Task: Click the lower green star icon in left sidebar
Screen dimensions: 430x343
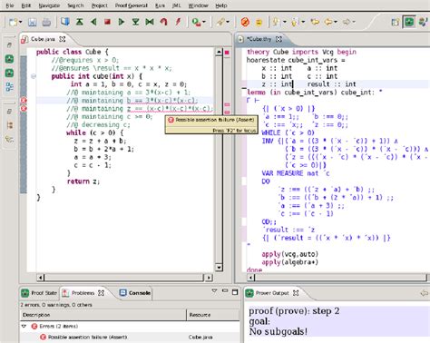Action: coord(9,73)
